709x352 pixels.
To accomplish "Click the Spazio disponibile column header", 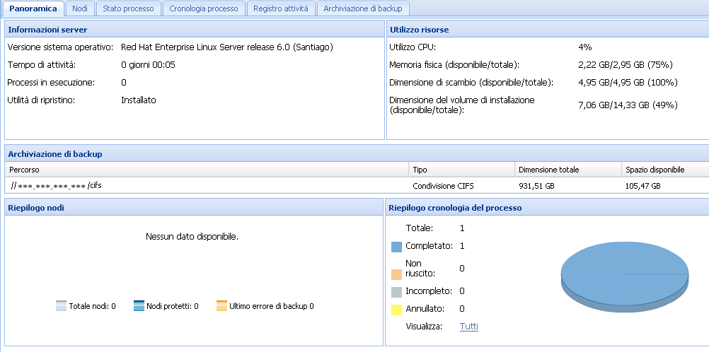I will pos(655,170).
